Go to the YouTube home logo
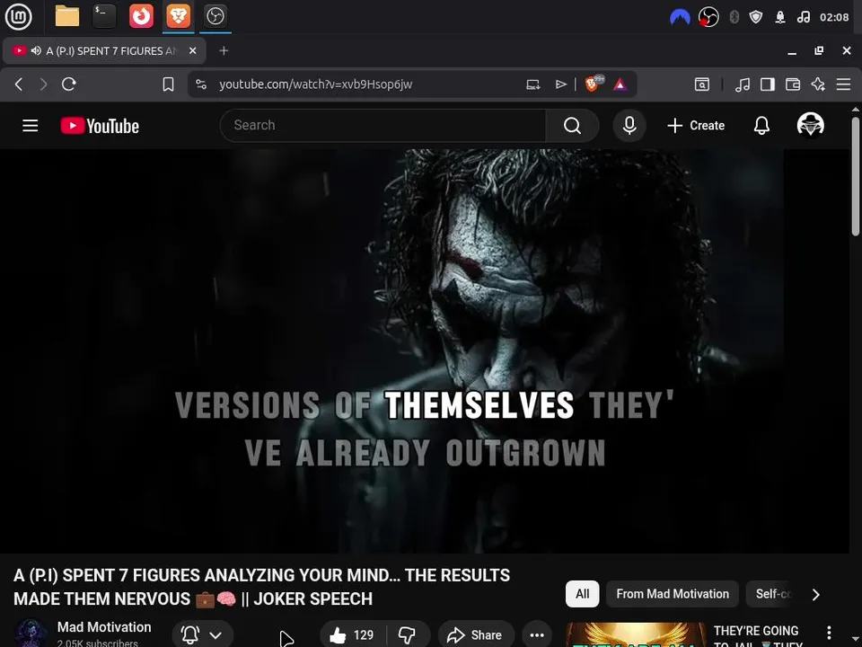This screenshot has width=862, height=647. [100, 126]
